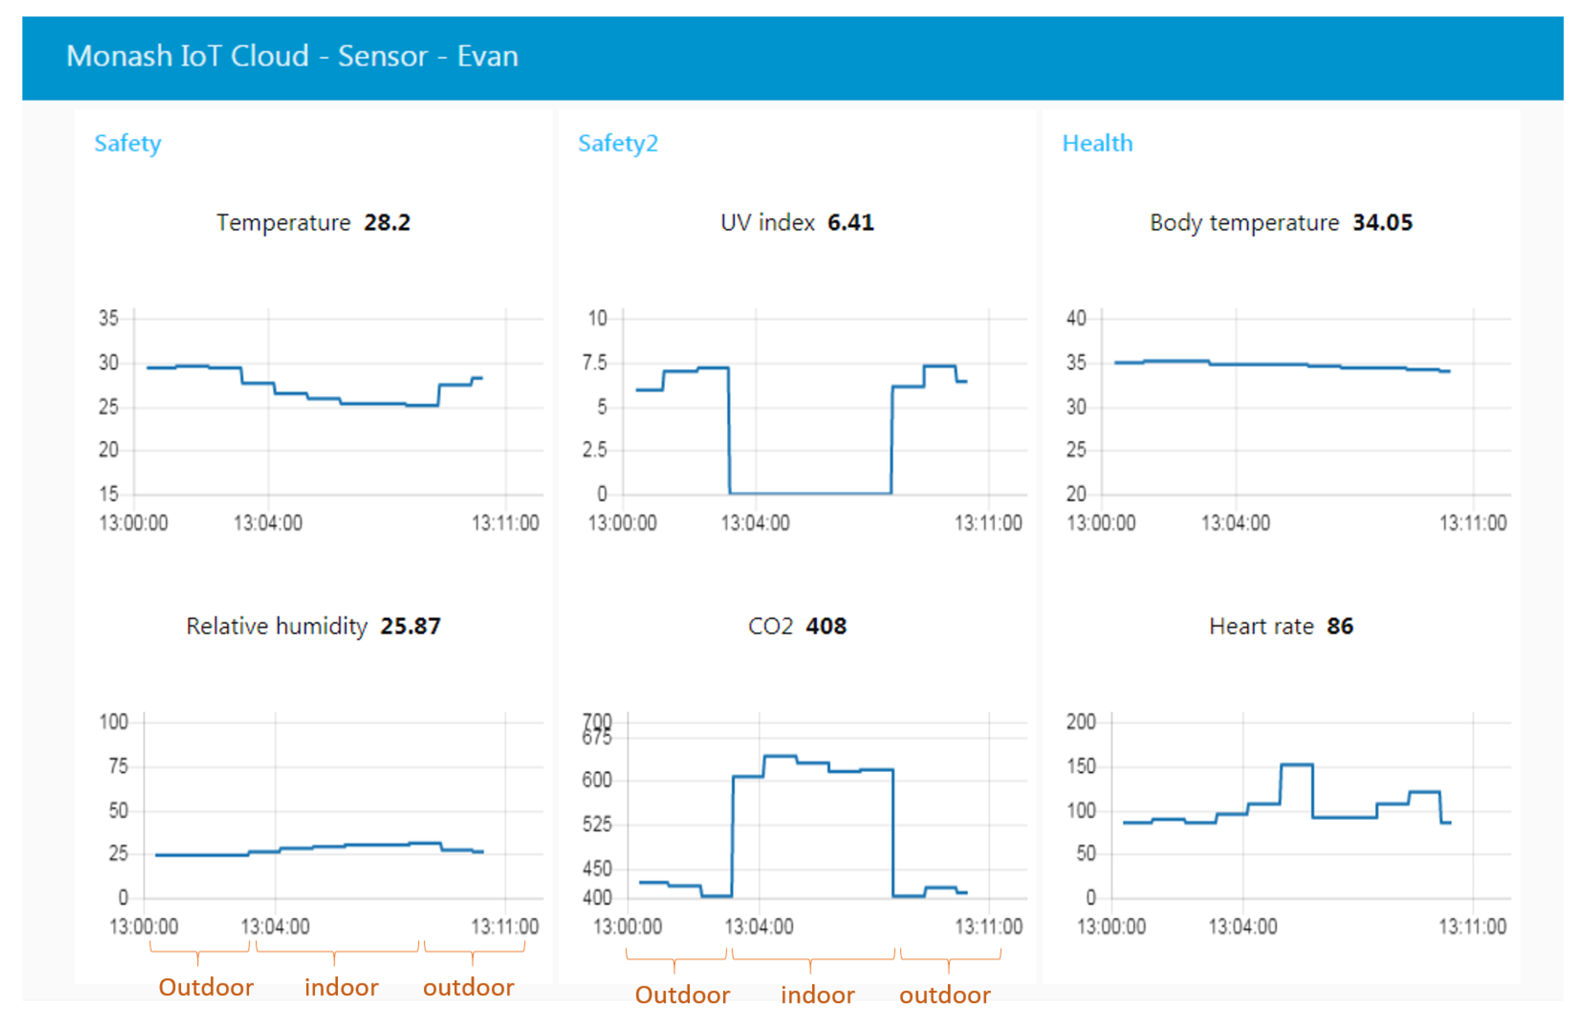
Task: Click the Safety group title
Action: (x=127, y=143)
